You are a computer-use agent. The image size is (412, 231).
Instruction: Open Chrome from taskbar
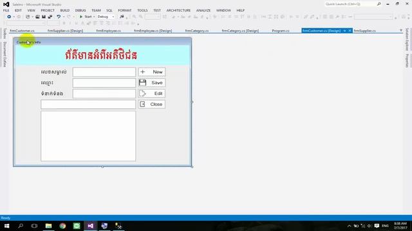(x=62, y=226)
